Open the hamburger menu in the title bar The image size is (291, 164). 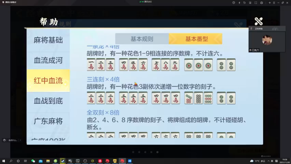pyautogui.click(x=274, y=3)
